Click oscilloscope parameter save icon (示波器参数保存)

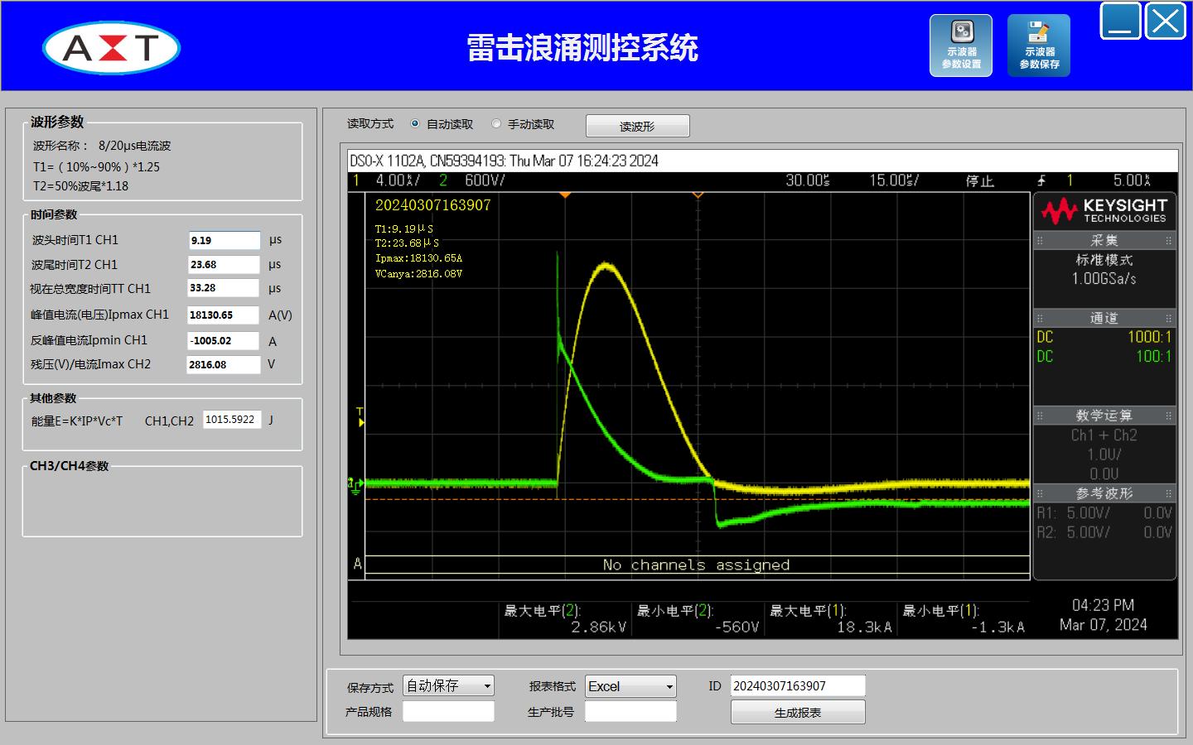[x=1038, y=46]
